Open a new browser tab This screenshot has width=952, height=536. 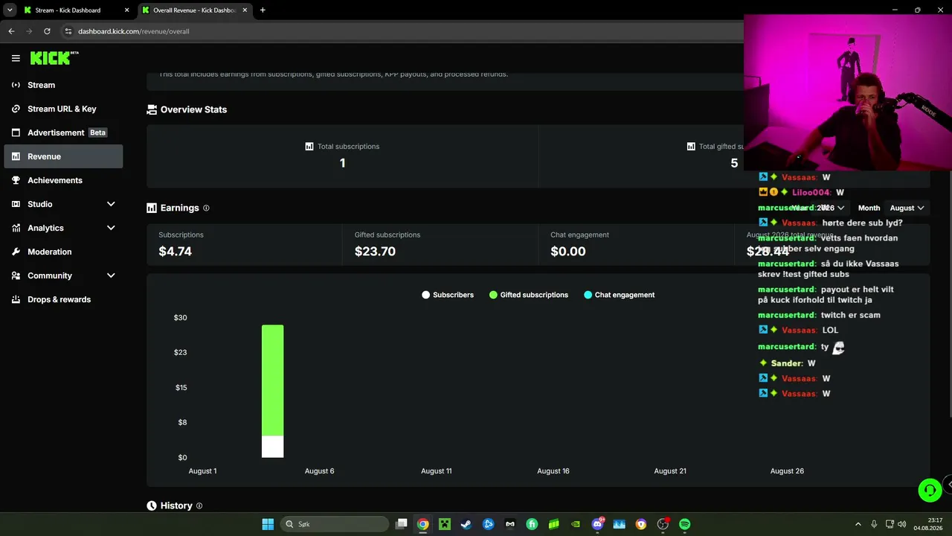click(x=263, y=10)
